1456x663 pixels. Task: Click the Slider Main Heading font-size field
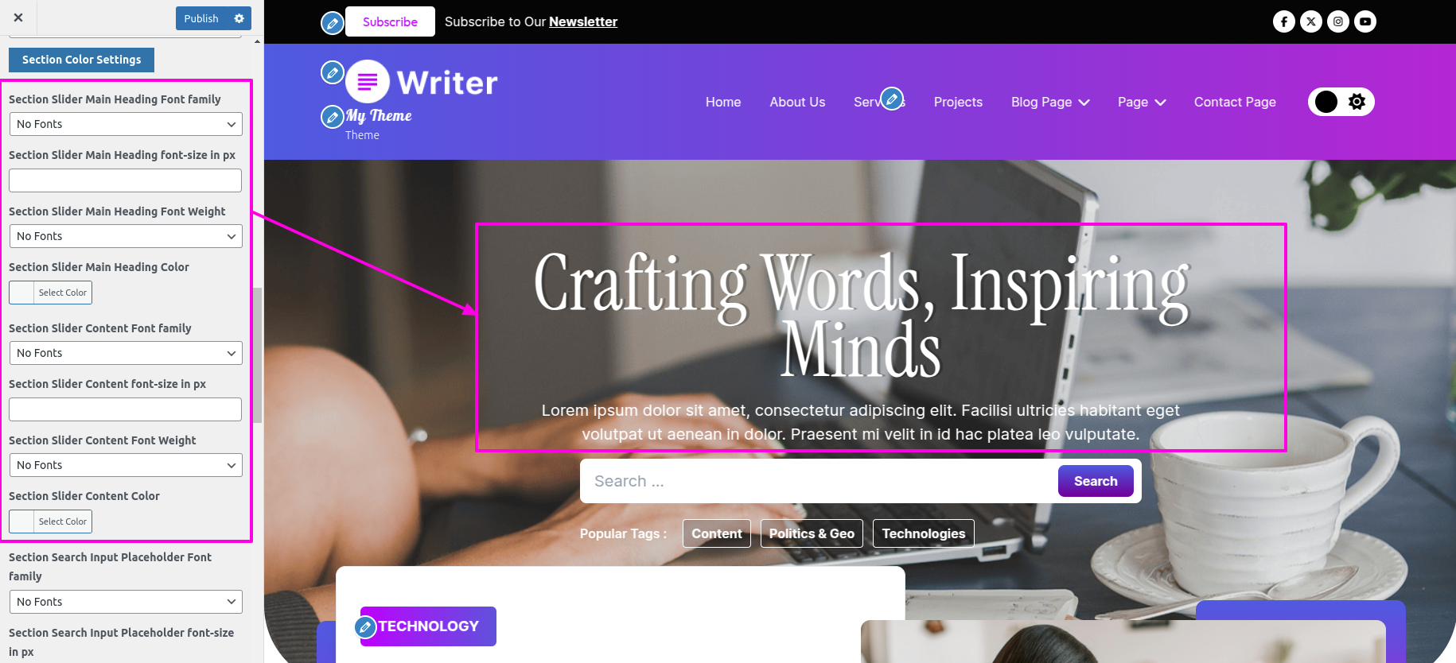click(x=125, y=180)
